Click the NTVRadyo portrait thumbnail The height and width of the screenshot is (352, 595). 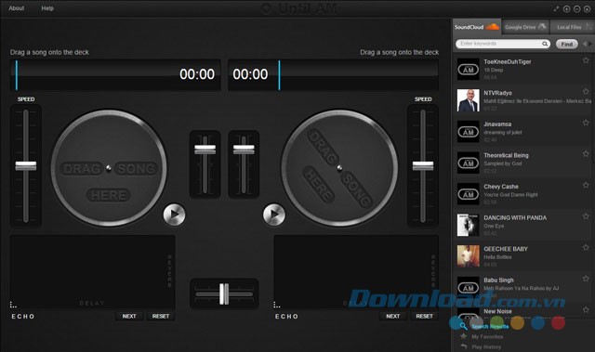469,100
